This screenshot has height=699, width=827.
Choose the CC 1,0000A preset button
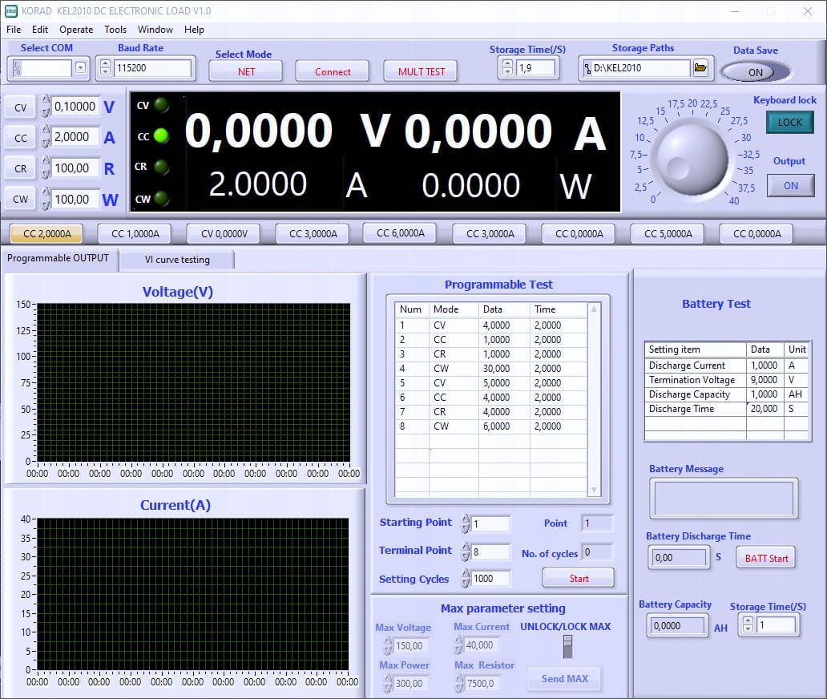pos(135,234)
